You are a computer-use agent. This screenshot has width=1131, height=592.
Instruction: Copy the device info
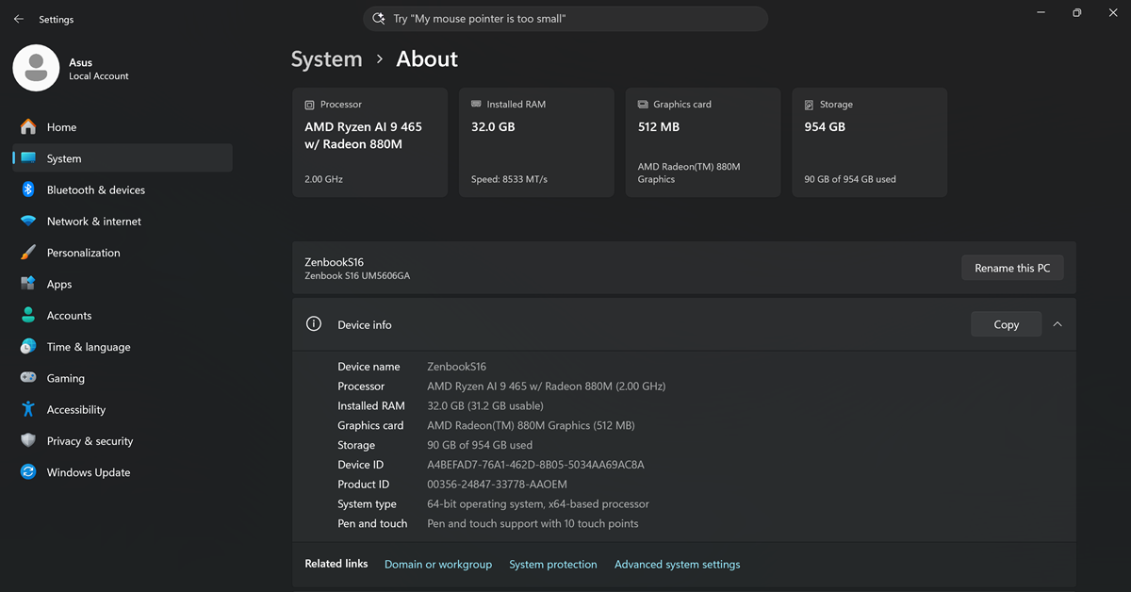click(1006, 324)
